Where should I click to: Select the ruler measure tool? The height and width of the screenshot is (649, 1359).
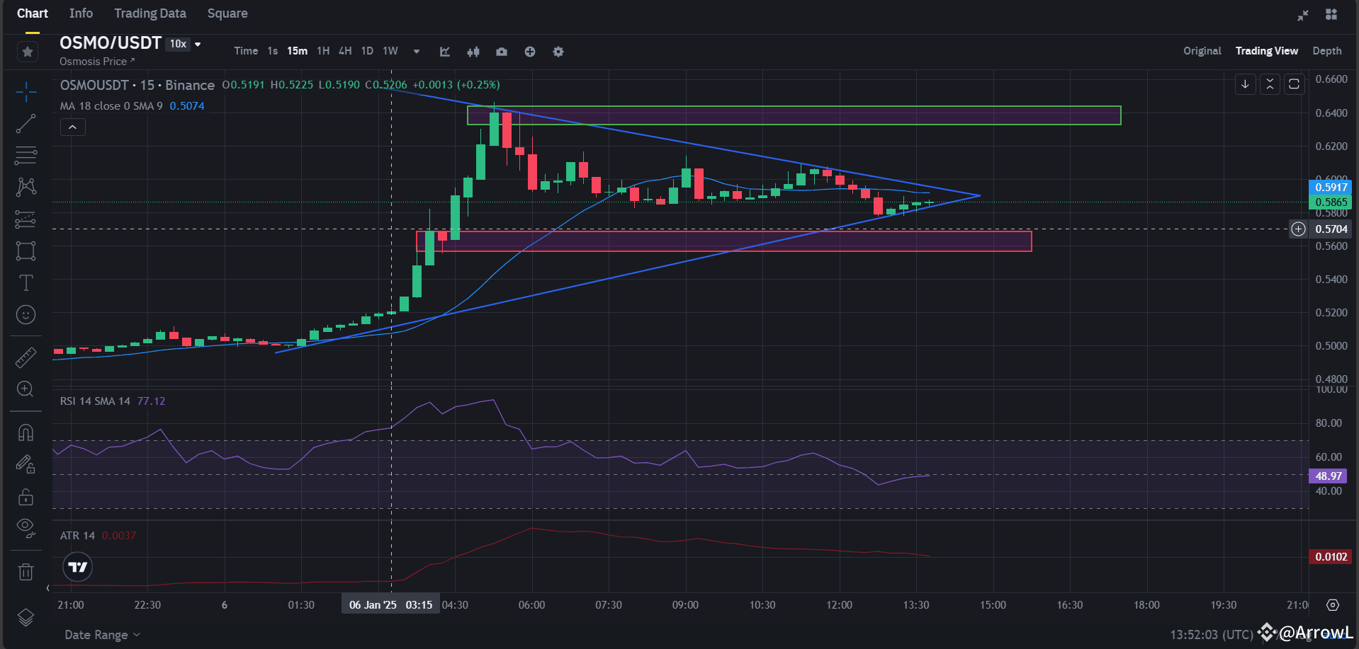(x=26, y=357)
